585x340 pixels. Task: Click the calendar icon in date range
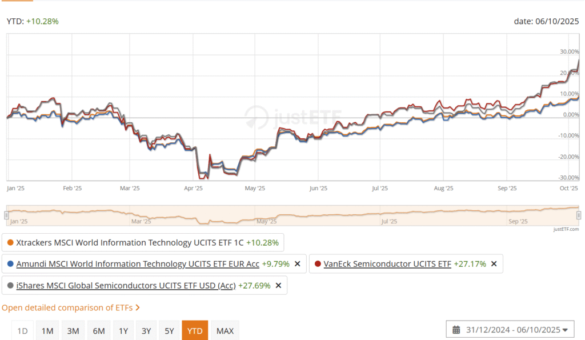[x=456, y=330]
